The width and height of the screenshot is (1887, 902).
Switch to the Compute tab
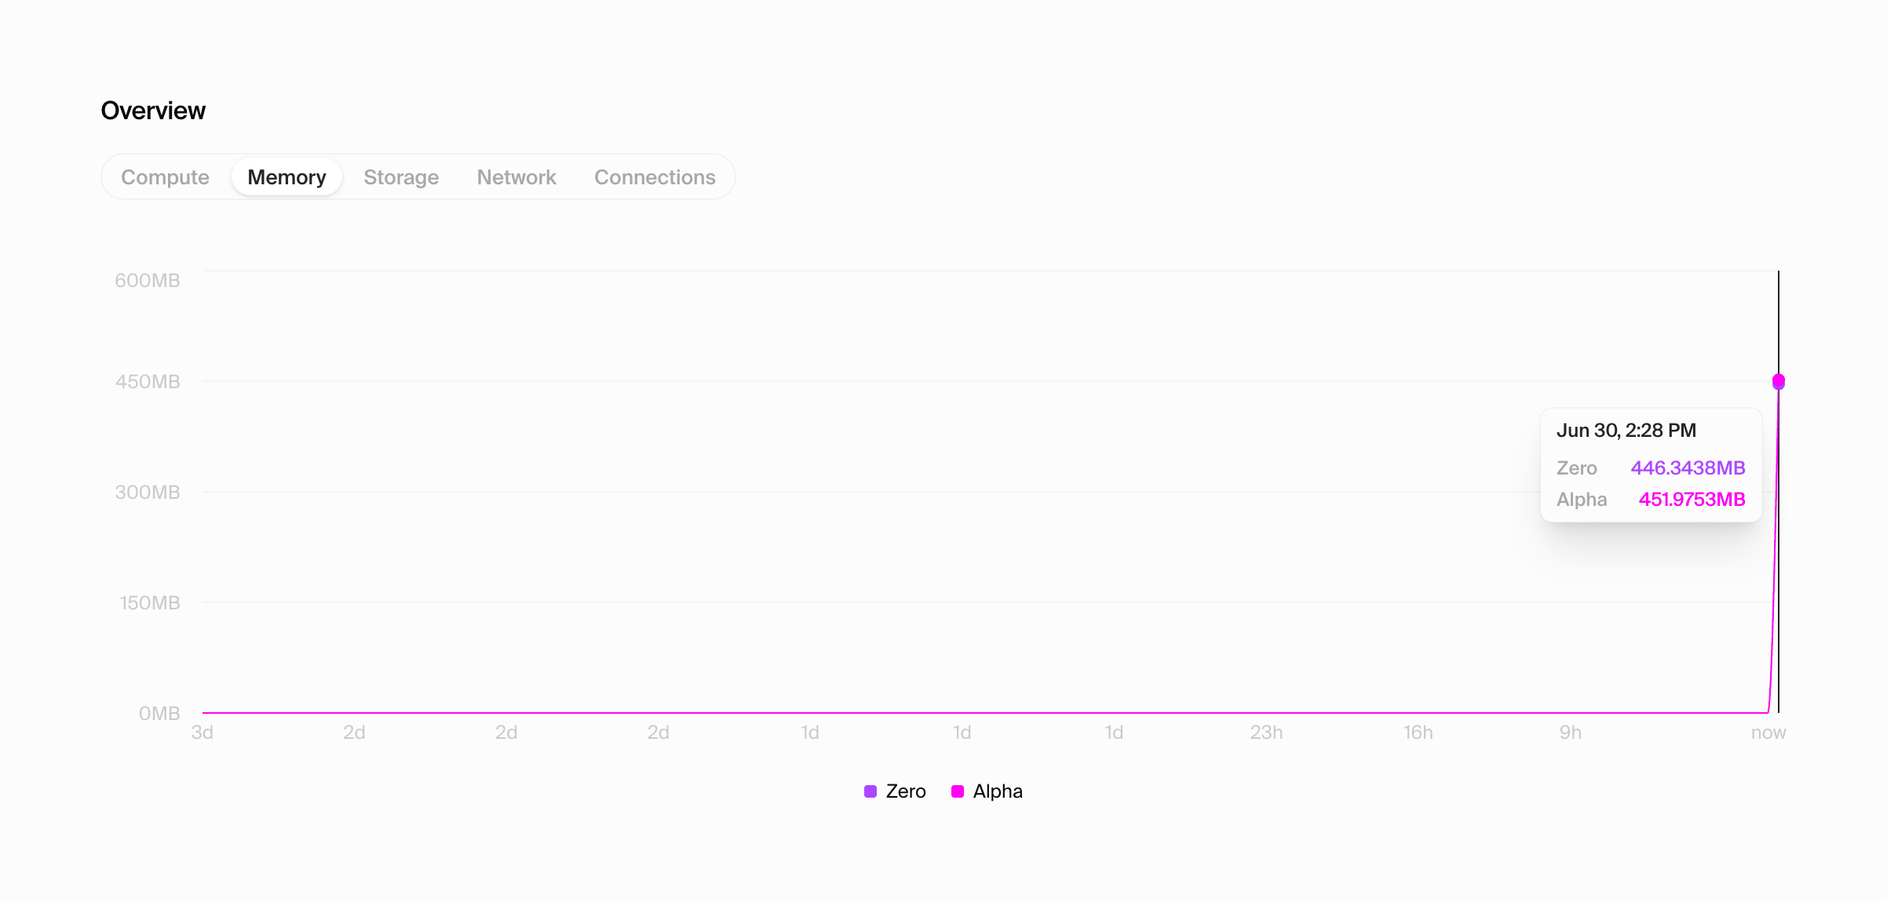tap(165, 177)
